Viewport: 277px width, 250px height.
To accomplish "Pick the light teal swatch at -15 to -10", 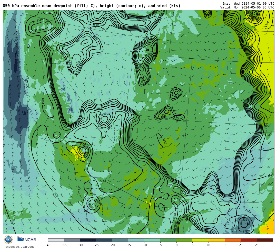I will click(136, 240).
